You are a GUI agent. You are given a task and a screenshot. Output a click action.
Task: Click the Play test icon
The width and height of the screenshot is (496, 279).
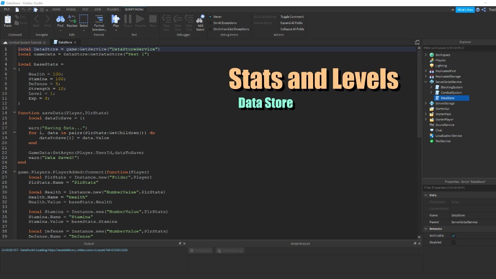point(115,19)
